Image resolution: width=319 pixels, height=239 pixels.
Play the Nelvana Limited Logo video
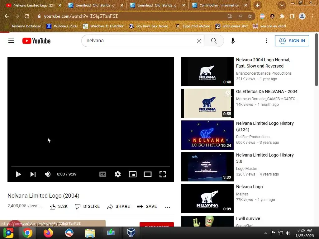pos(18,174)
